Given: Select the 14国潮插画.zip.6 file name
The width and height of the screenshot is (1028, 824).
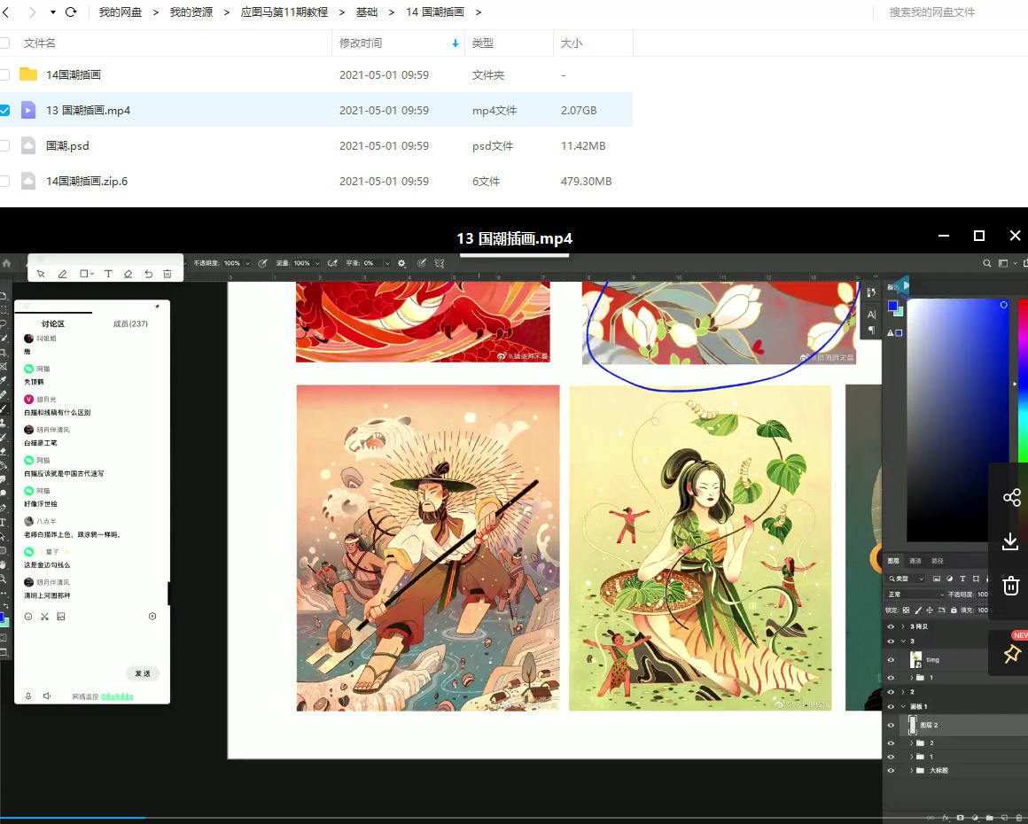Looking at the screenshot, I should [87, 181].
